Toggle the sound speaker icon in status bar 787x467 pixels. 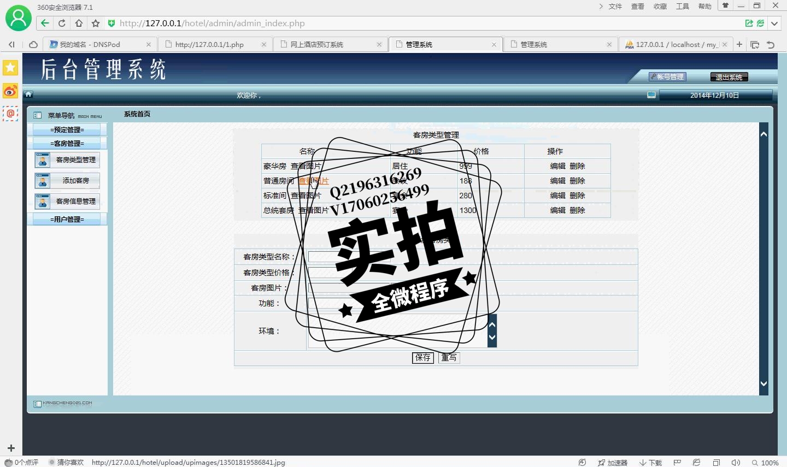tap(736, 463)
